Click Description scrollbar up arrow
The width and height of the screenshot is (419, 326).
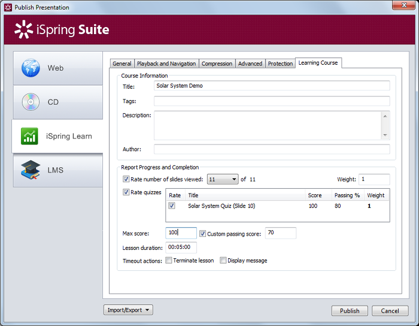tap(385, 116)
